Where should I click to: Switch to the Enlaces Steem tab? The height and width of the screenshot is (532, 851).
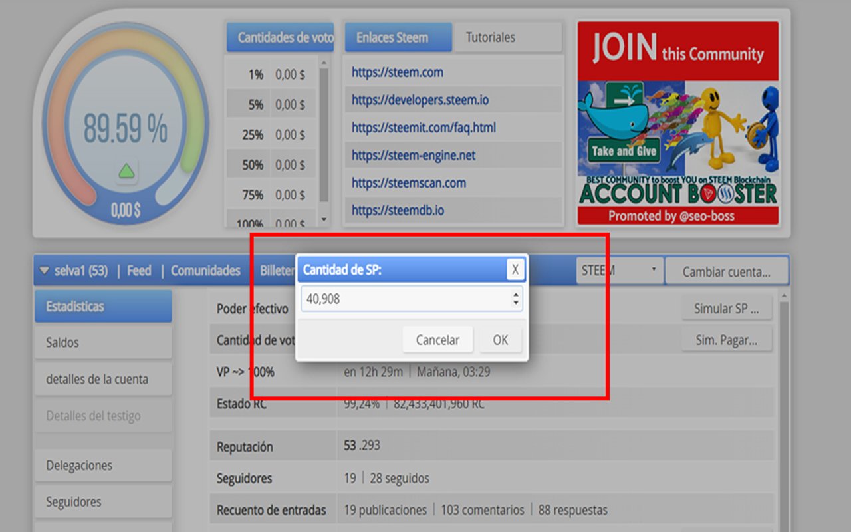click(398, 37)
